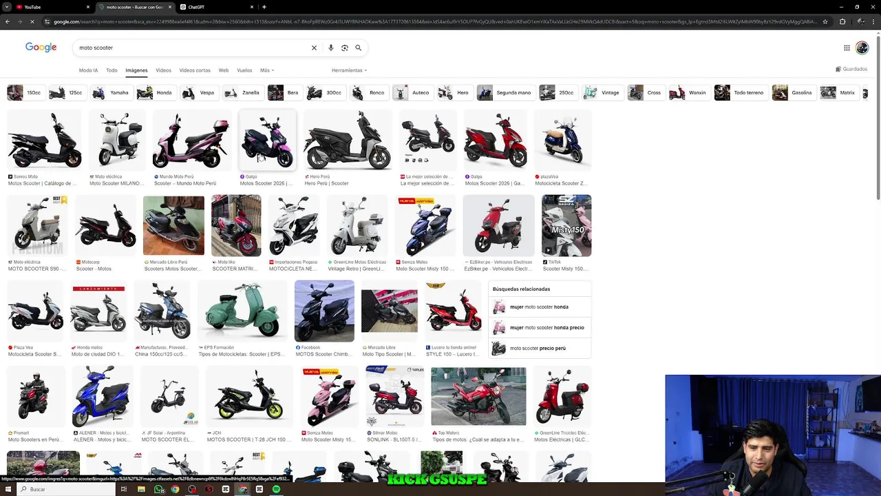
Task: Open the Facebook MOTOS Scooter Chimbote thumbnail
Action: coord(324,311)
